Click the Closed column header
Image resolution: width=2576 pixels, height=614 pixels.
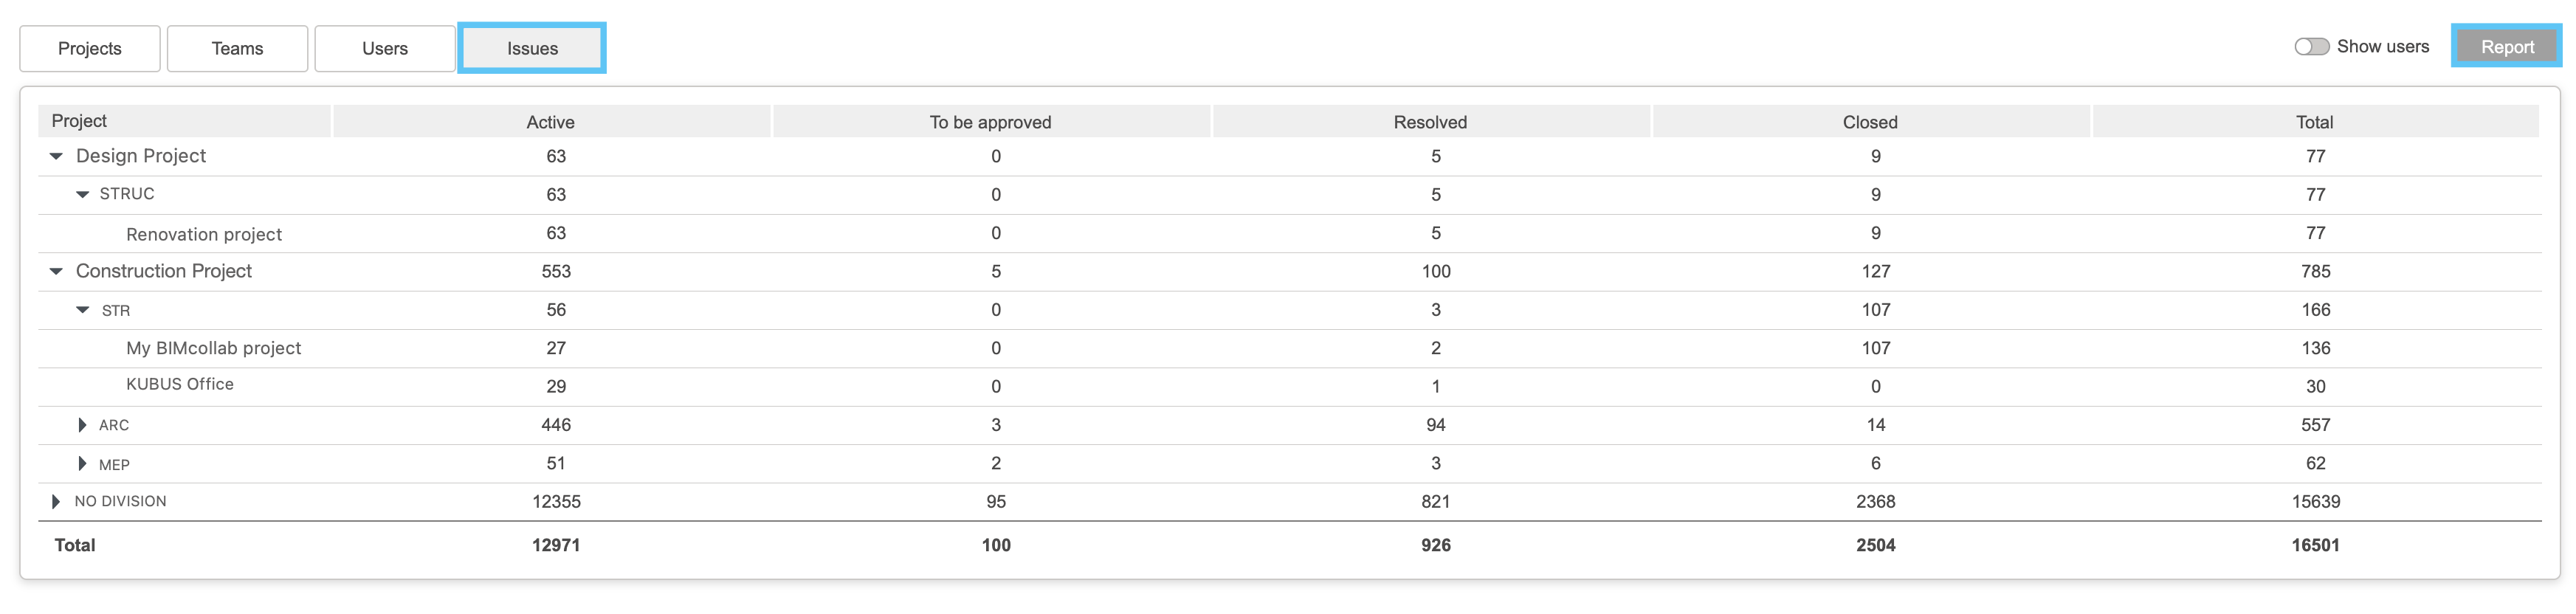pyautogui.click(x=1870, y=122)
